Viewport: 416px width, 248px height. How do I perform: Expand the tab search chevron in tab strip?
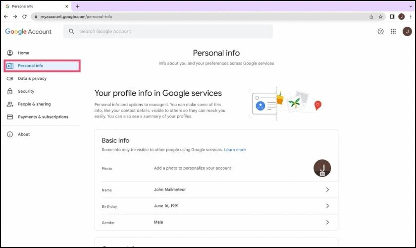coord(411,6)
